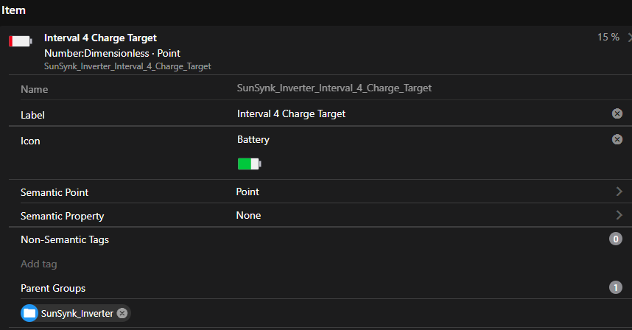The image size is (632, 330).
Task: Click the blue folder icon on SunSynk_Inverter chip
Action: point(29,313)
